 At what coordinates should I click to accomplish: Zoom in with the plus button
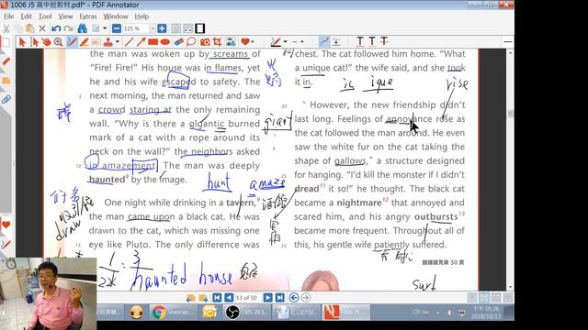click(x=162, y=28)
